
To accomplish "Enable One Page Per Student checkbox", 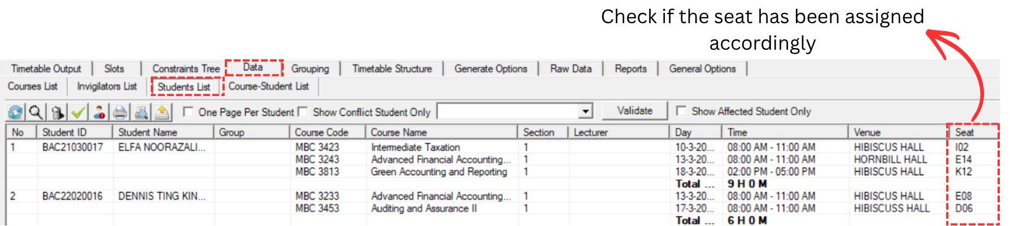I will pos(189,112).
